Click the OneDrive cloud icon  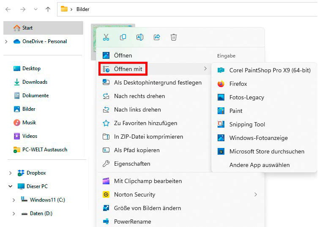tap(17, 41)
